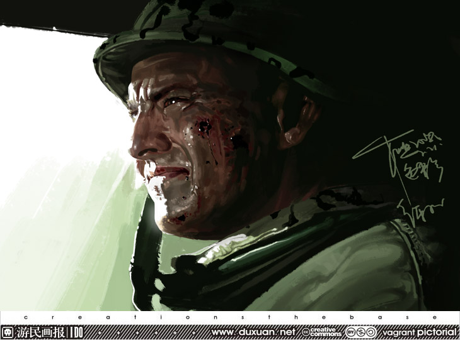
Task: Click the skull icon in the footer banner
Action: (x=8, y=332)
